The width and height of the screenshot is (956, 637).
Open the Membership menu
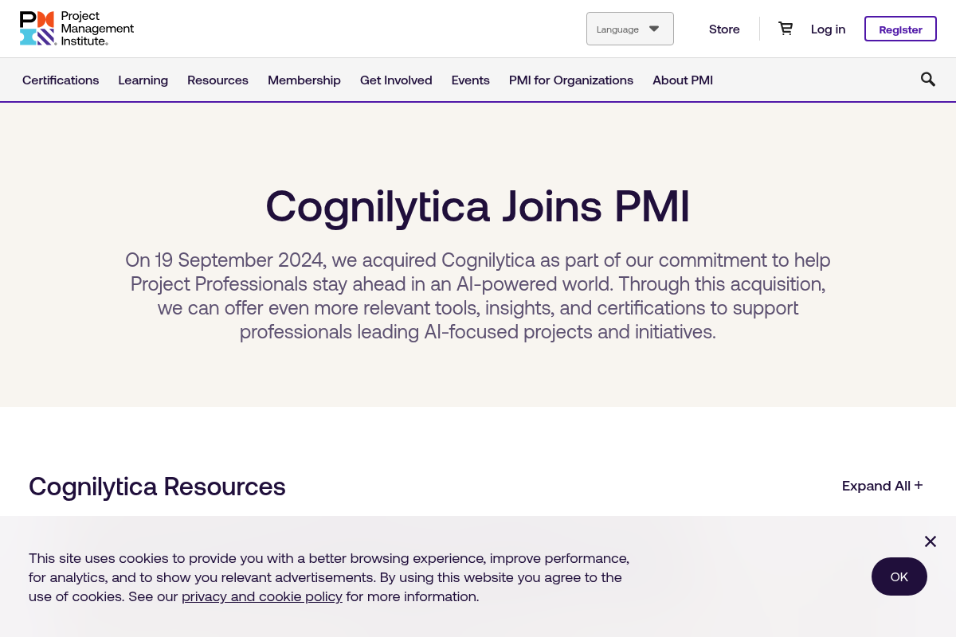coord(304,80)
